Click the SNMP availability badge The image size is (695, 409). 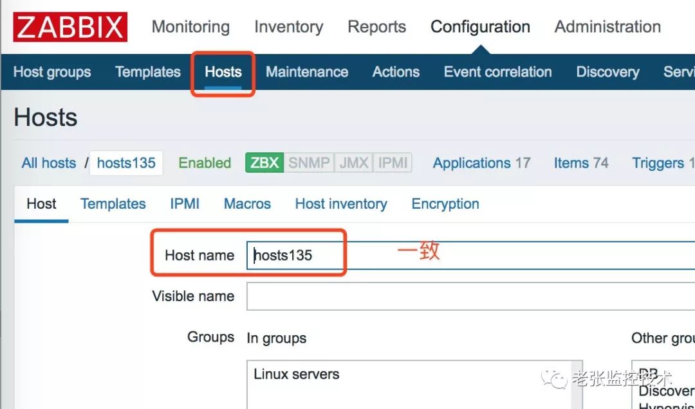(309, 162)
